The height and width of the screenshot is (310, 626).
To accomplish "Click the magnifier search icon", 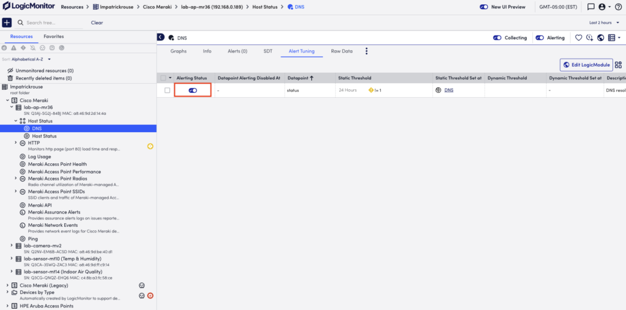I will [x=20, y=23].
